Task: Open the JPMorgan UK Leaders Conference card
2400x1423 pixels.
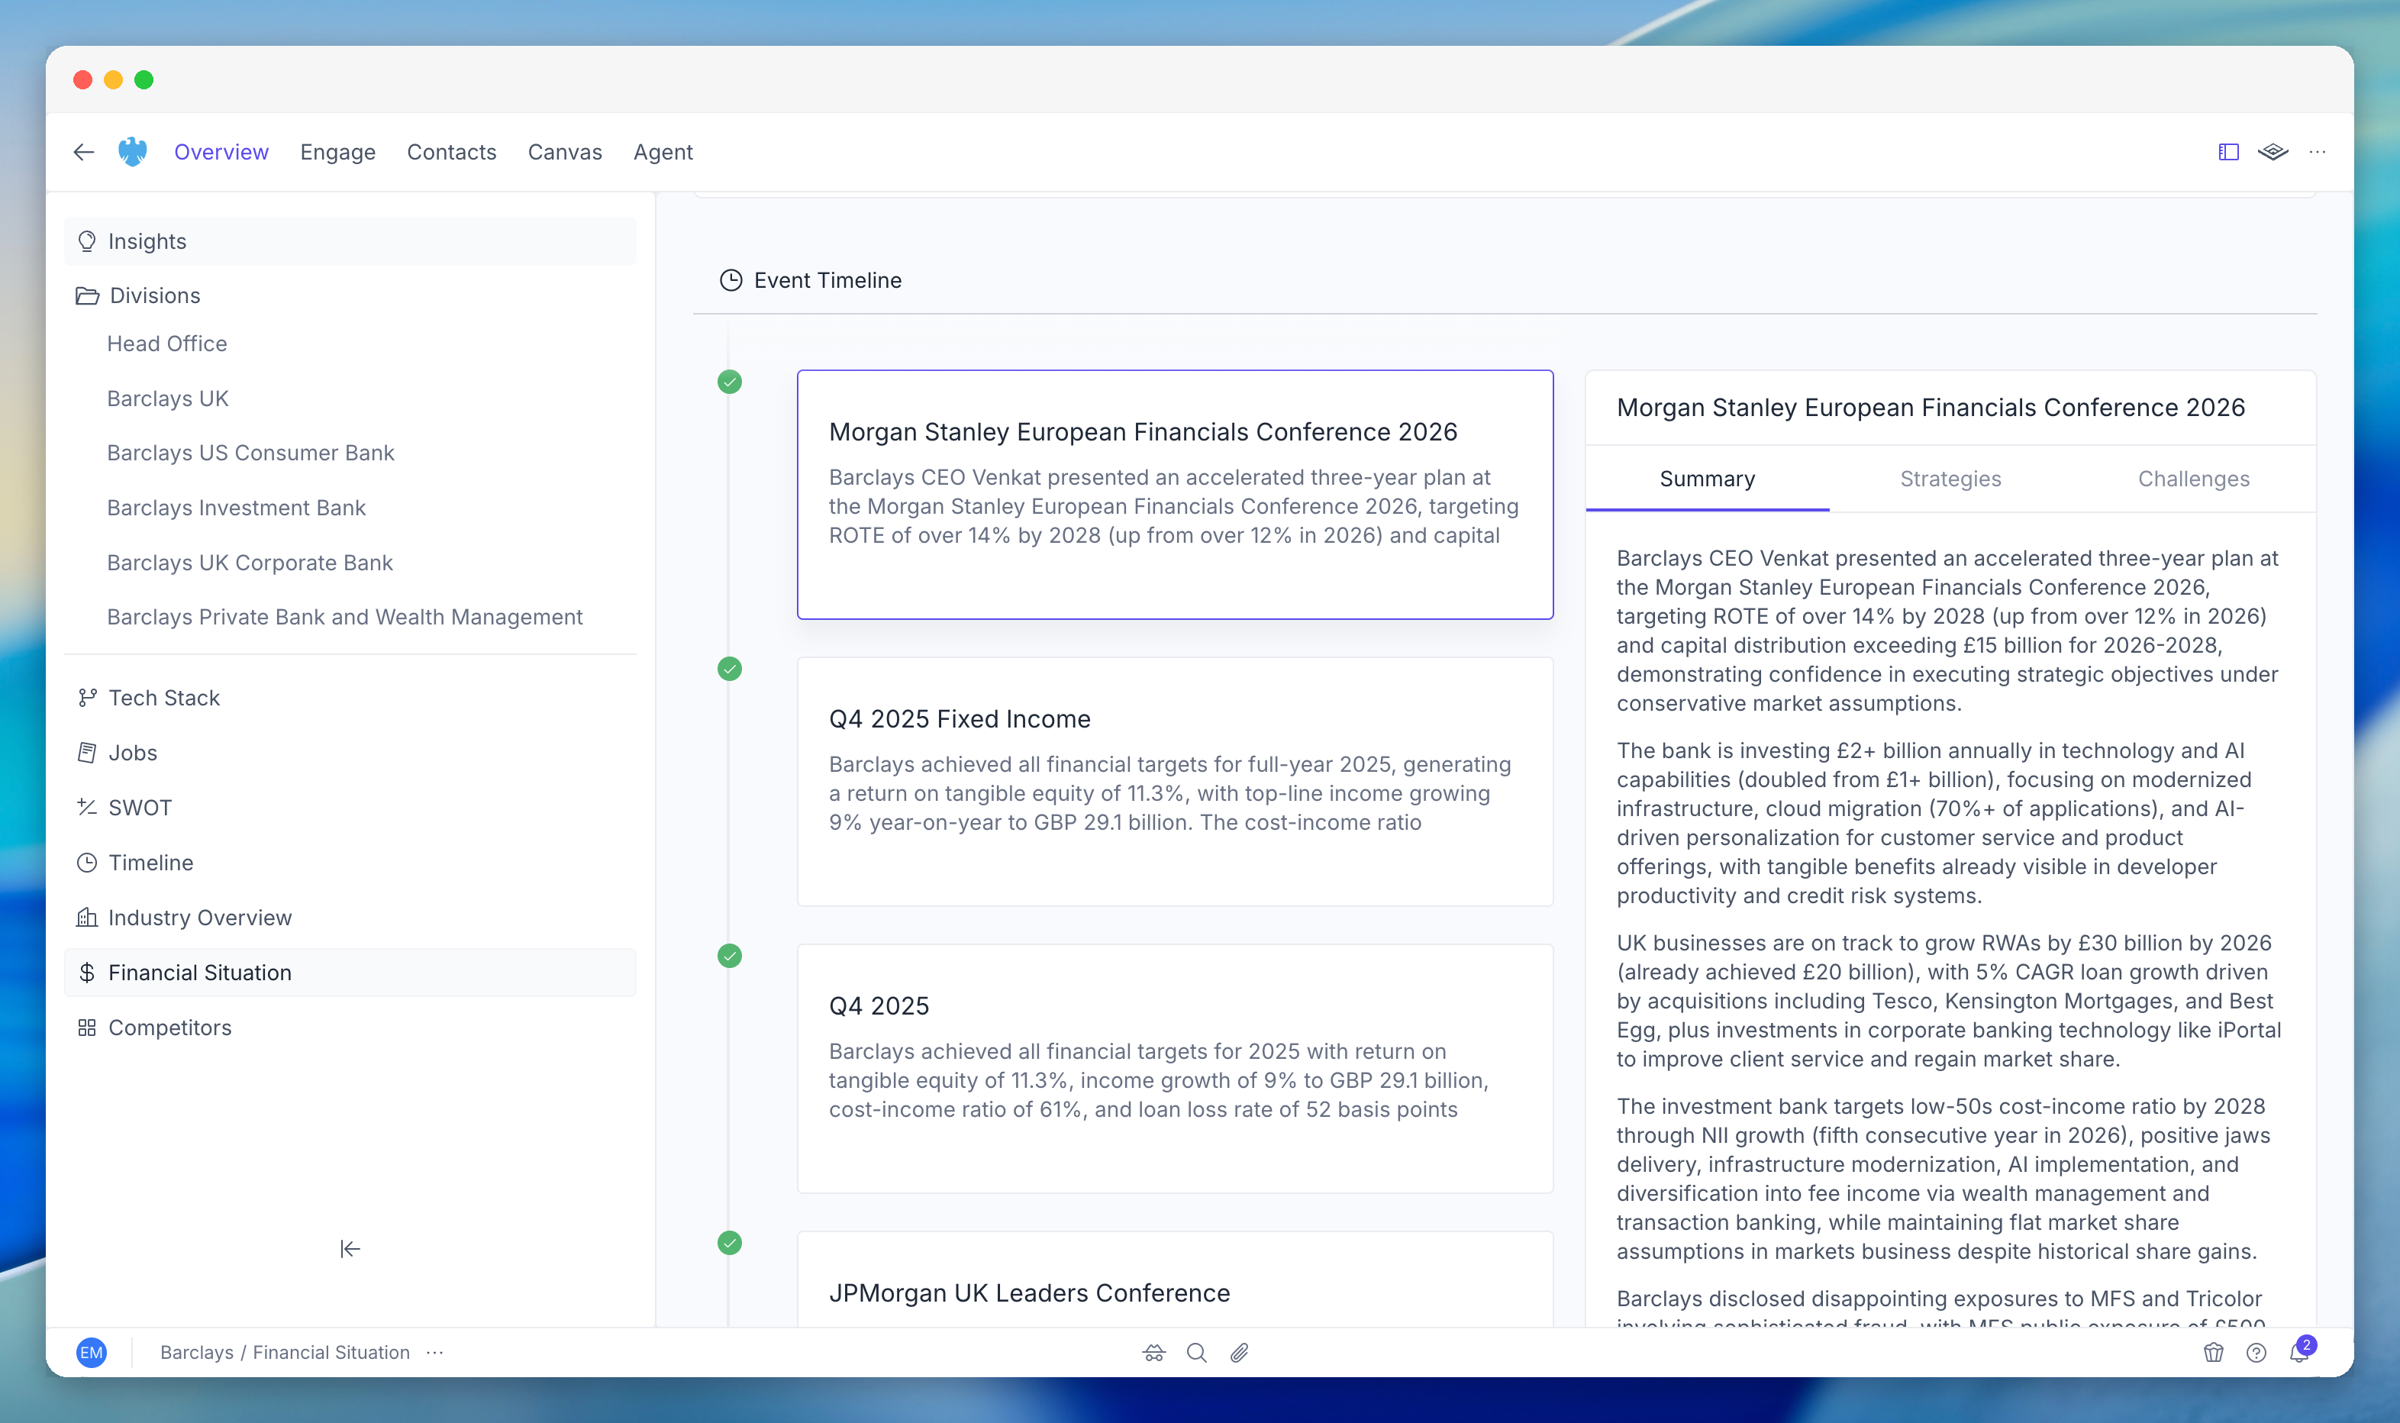Action: click(x=1175, y=1280)
